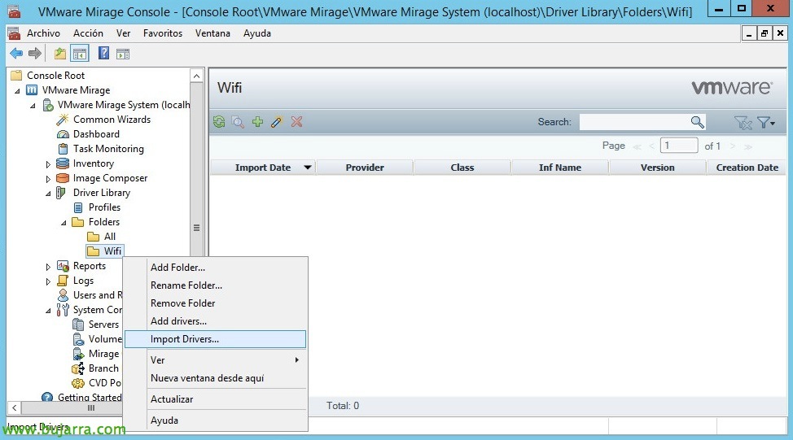Viewport: 793px width, 440px height.
Task: Click the green Refresh icon in Wifi toolbar
Action: 219,122
